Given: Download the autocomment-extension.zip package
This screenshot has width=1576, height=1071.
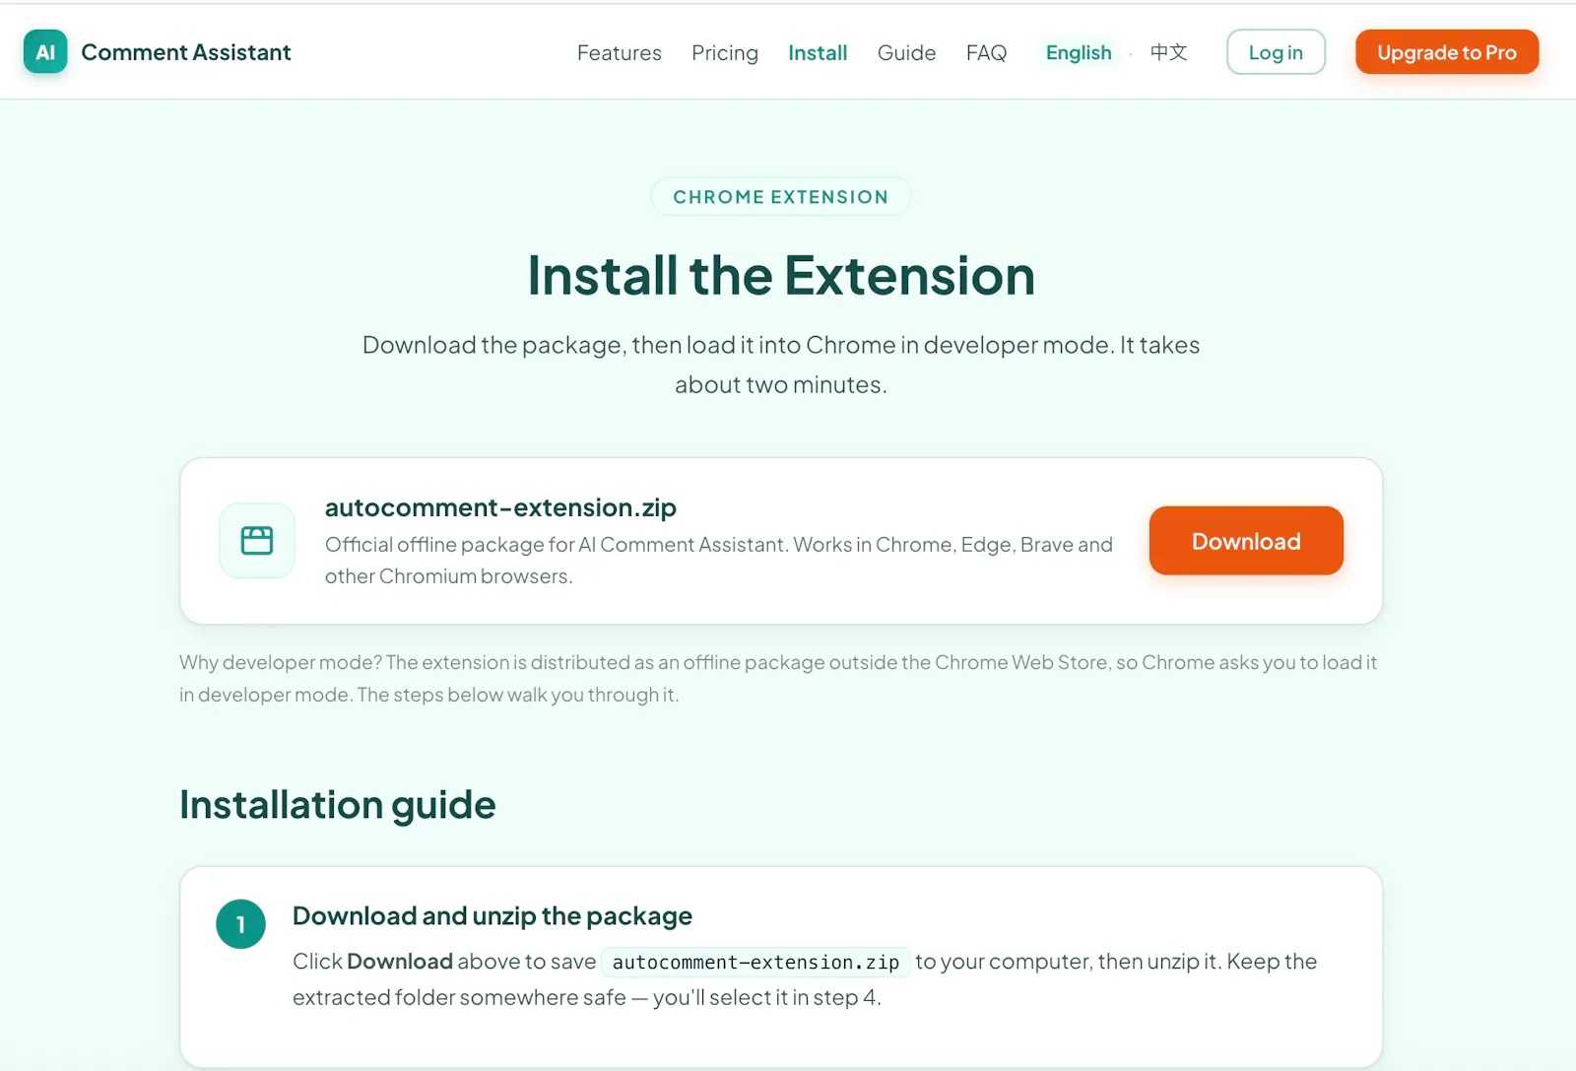Looking at the screenshot, I should [x=1246, y=541].
